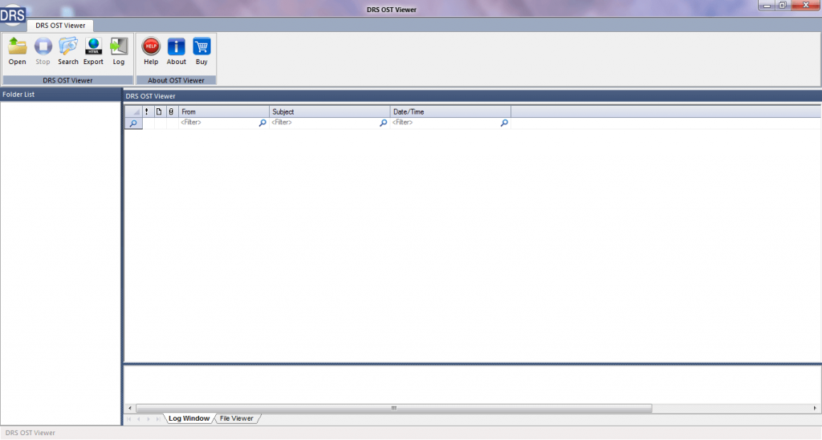Click the About OST Viewer group label

tap(176, 80)
